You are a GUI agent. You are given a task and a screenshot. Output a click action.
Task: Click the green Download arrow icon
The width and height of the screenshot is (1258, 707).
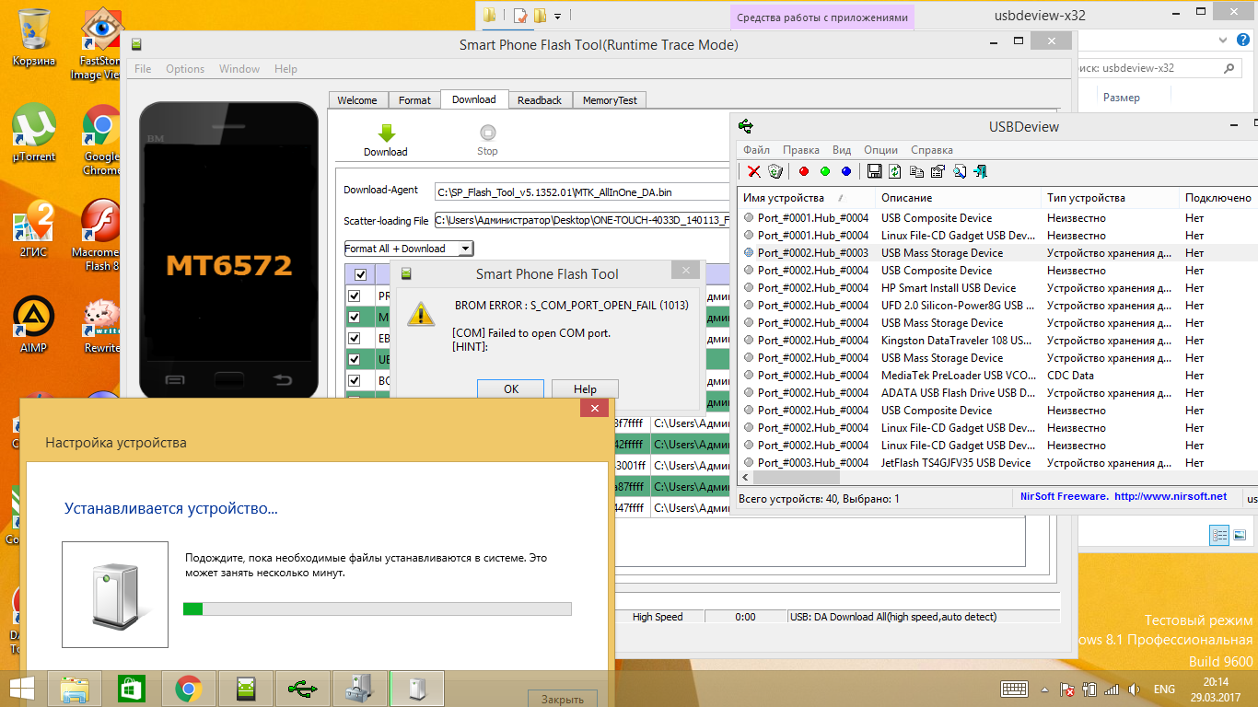(386, 133)
